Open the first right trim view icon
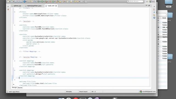 pos(154,10)
